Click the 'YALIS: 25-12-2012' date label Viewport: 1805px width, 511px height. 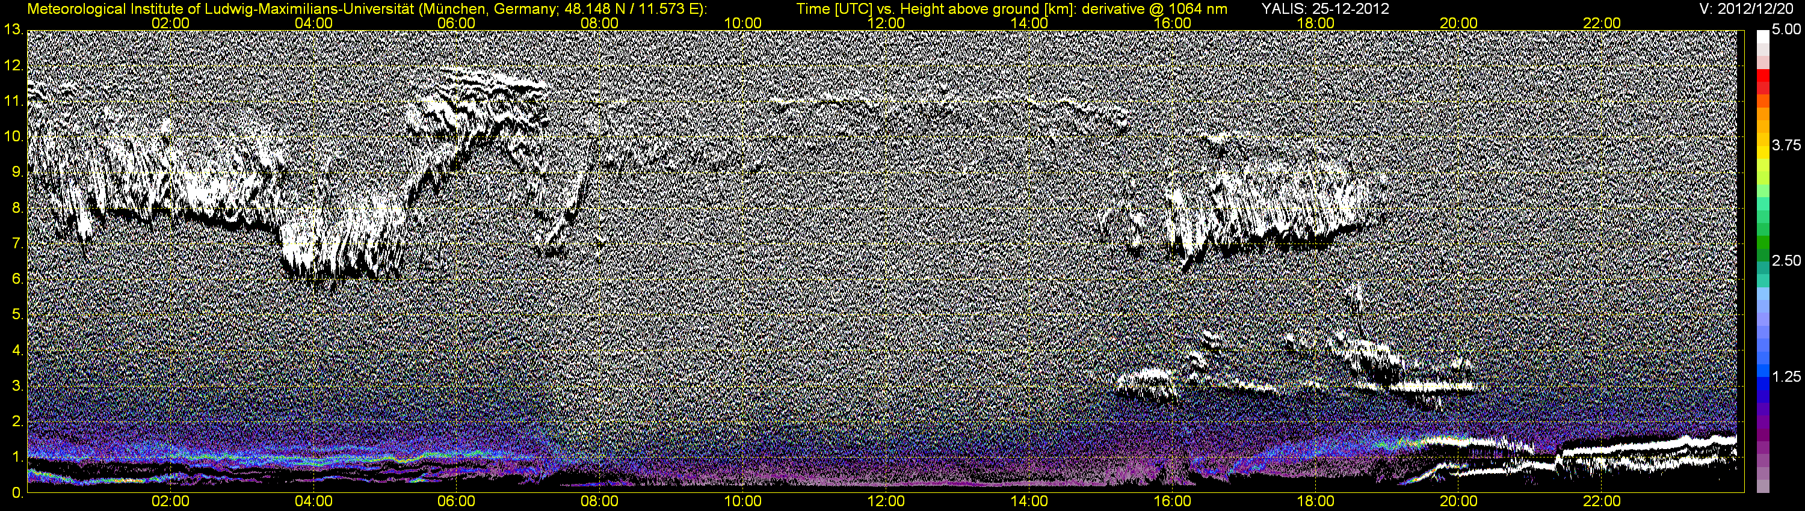point(1325,9)
